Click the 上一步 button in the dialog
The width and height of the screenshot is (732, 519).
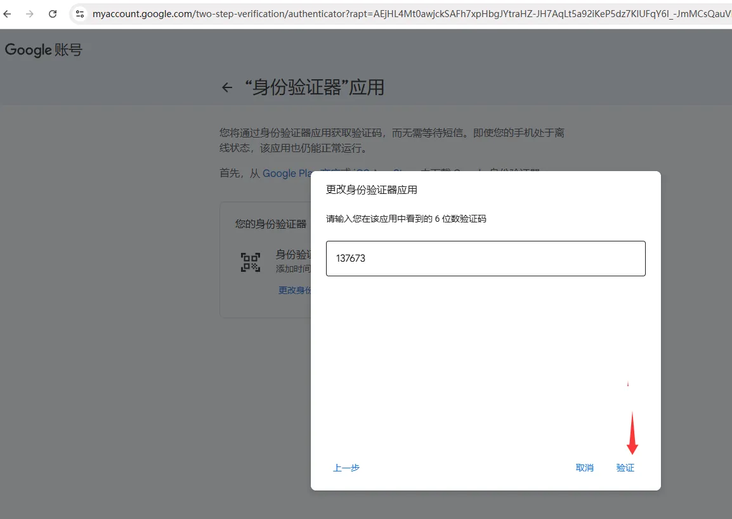pyautogui.click(x=346, y=468)
